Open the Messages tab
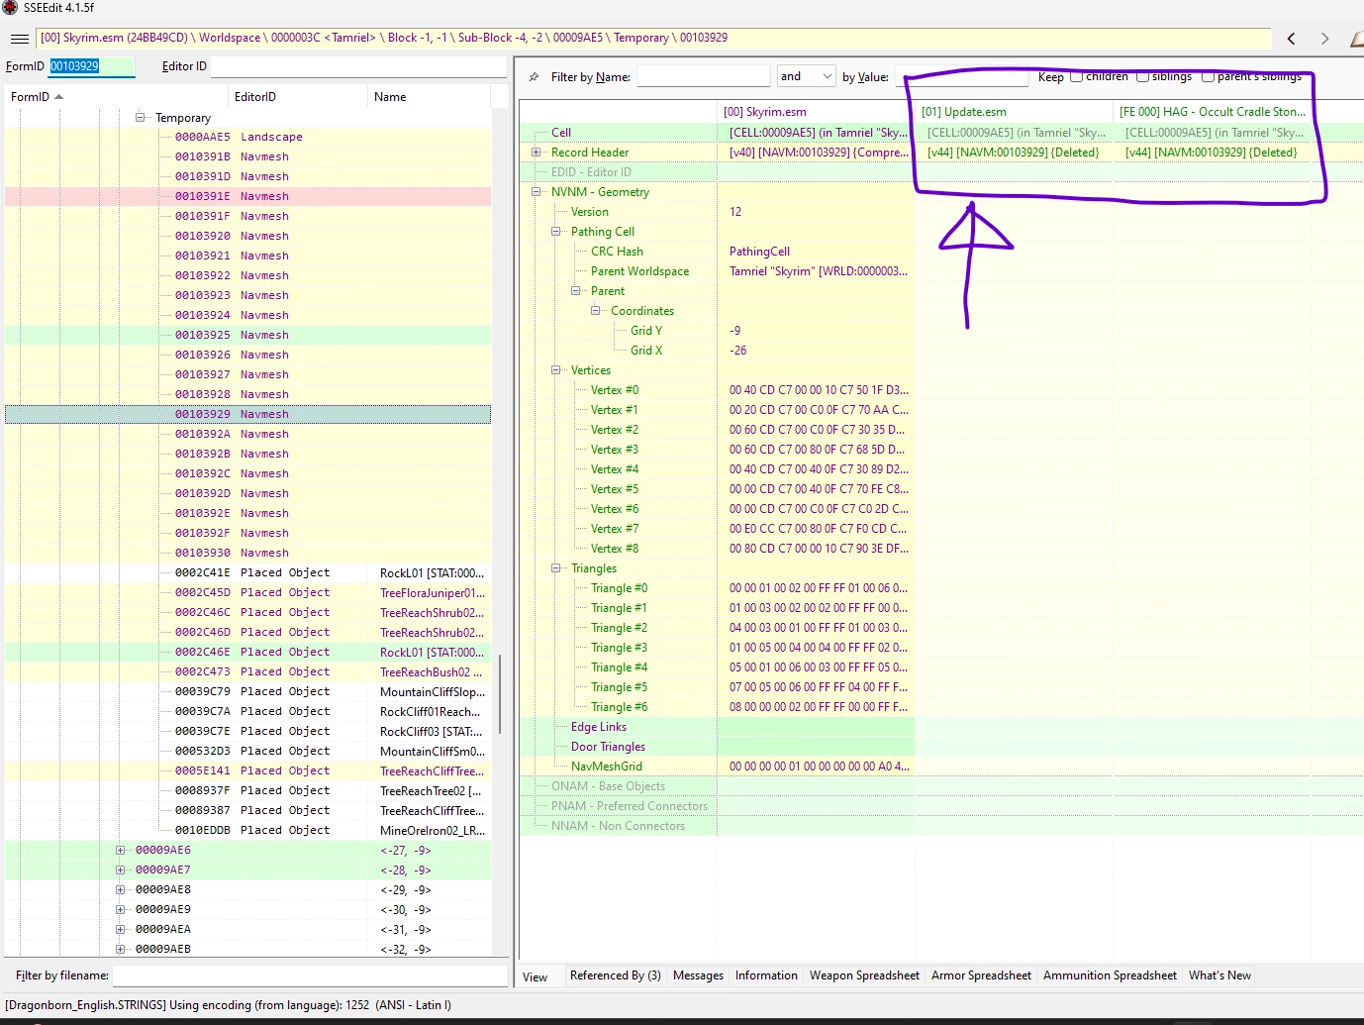This screenshot has width=1364, height=1025. pyautogui.click(x=698, y=975)
